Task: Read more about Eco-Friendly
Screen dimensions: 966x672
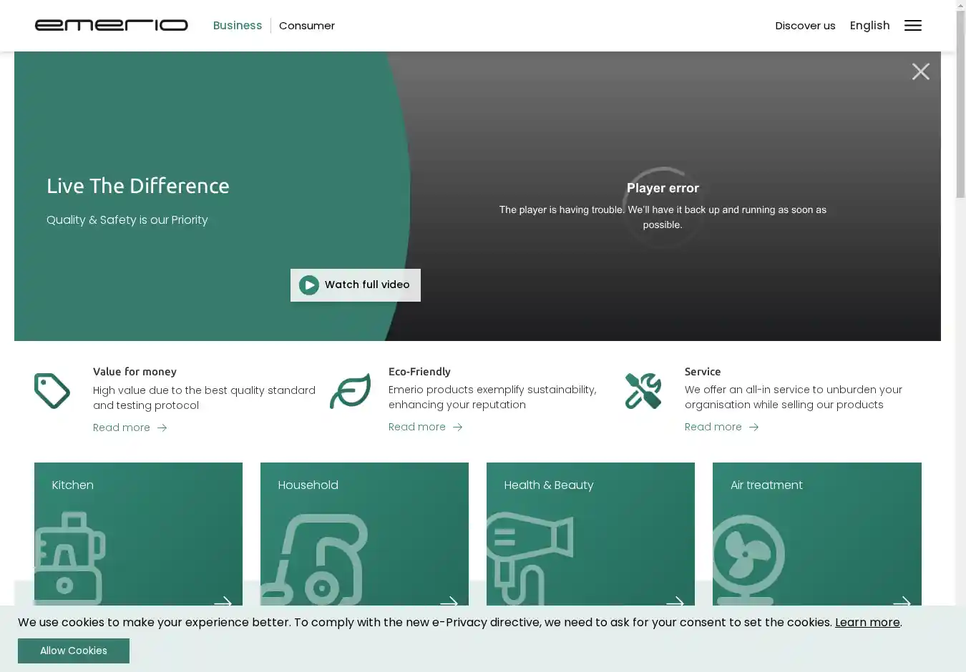Action: coord(425,427)
